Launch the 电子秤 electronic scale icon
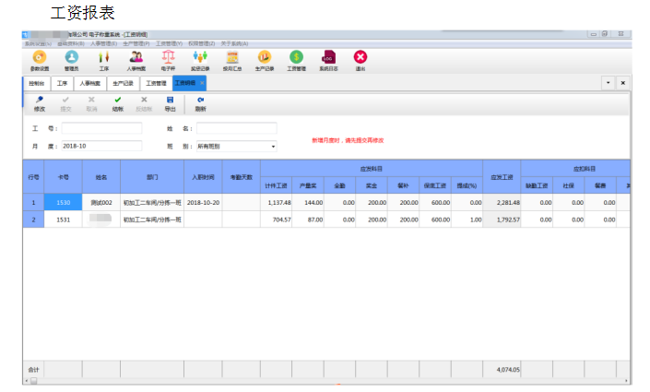The width and height of the screenshot is (650, 392). pos(168,60)
